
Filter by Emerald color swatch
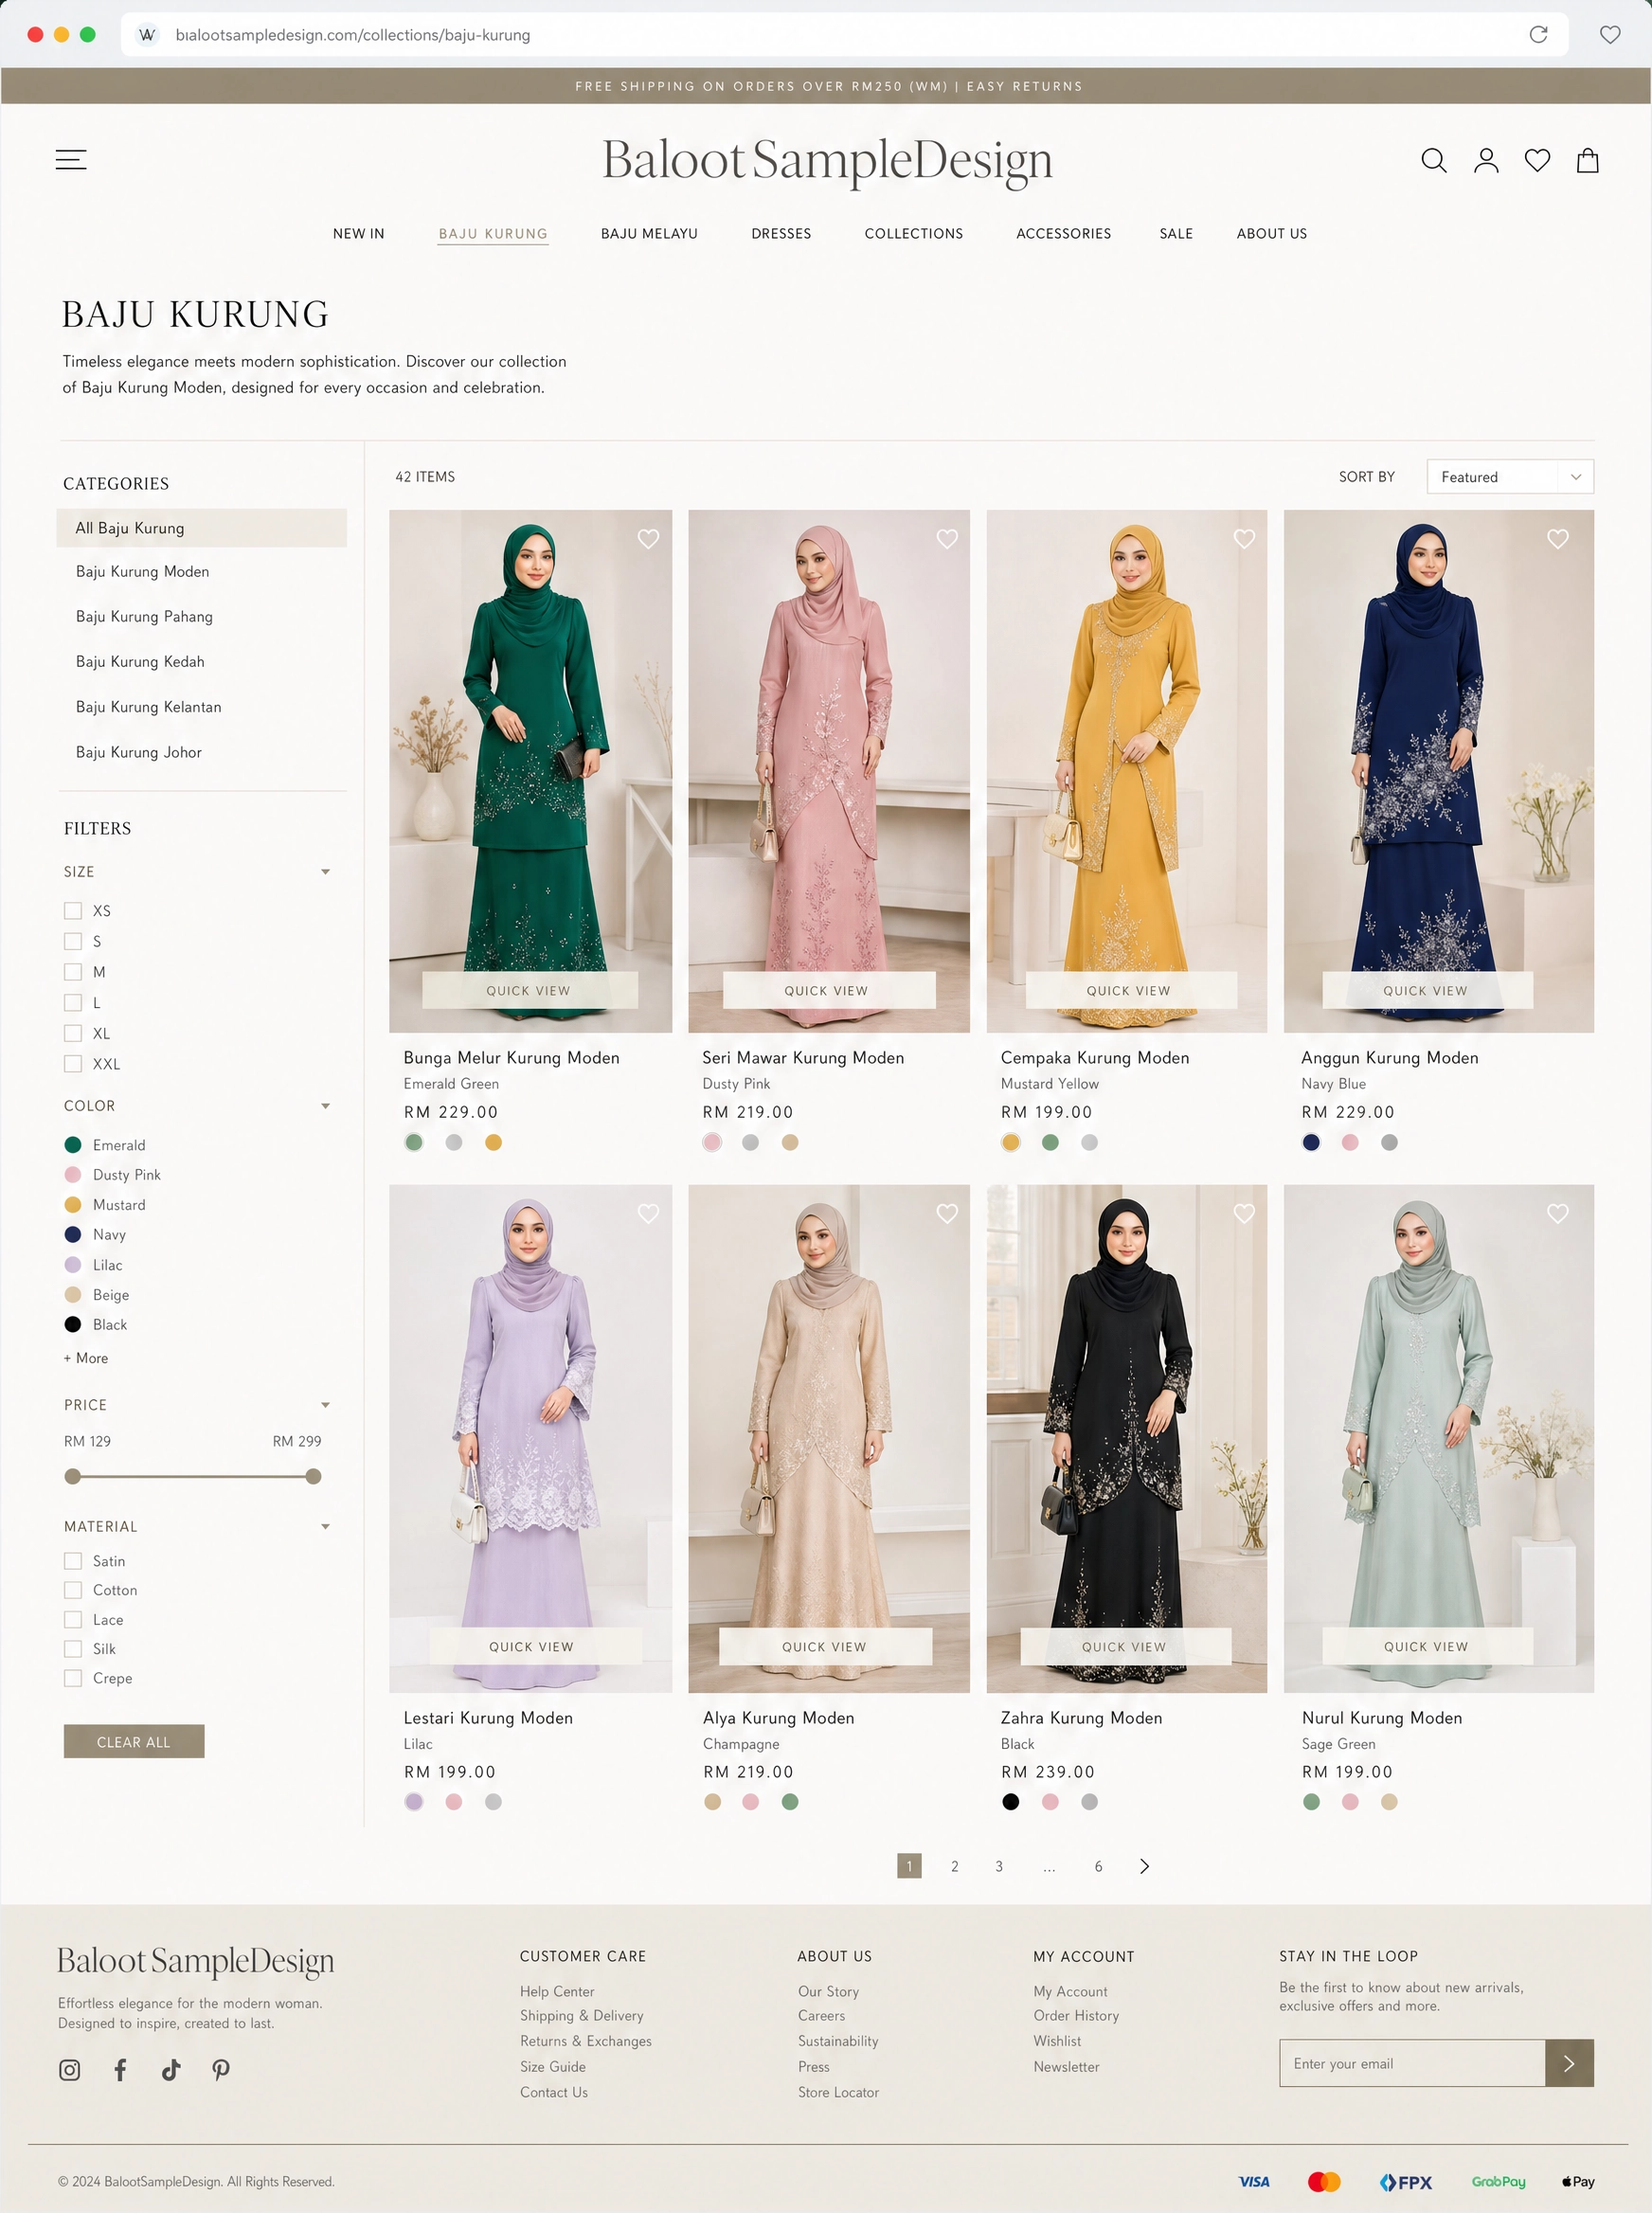73,1145
